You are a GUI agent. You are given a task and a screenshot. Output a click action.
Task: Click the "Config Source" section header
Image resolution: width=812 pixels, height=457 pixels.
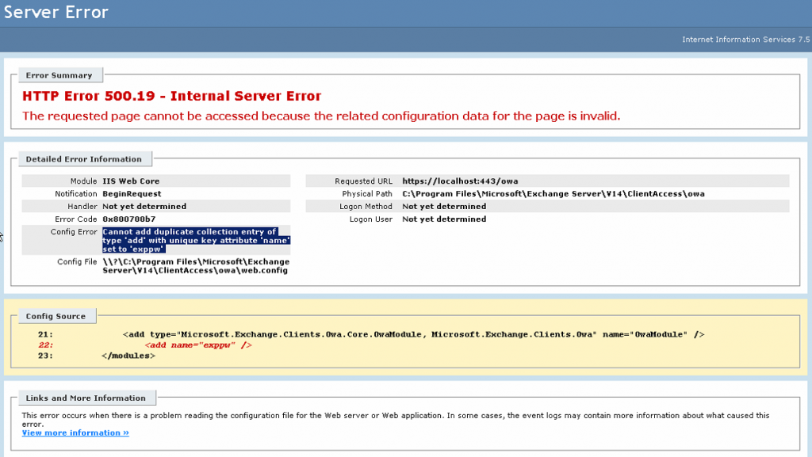(56, 315)
